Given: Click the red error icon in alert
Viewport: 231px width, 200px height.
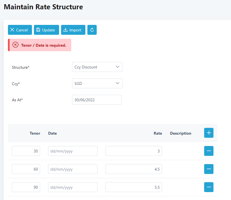Looking at the screenshot, I should (x=16, y=45).
